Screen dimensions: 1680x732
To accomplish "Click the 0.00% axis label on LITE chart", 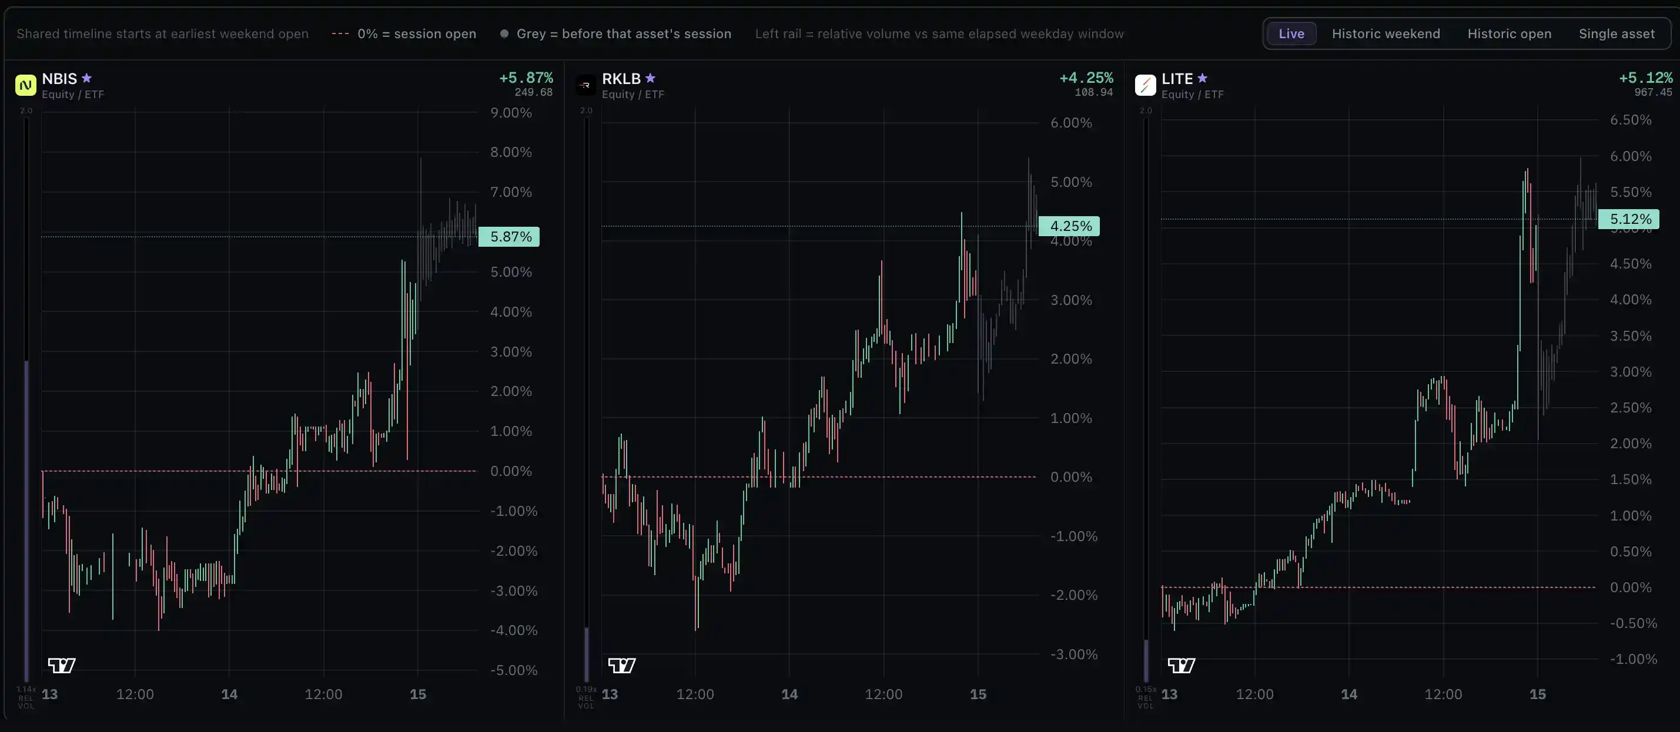I will pos(1631,587).
